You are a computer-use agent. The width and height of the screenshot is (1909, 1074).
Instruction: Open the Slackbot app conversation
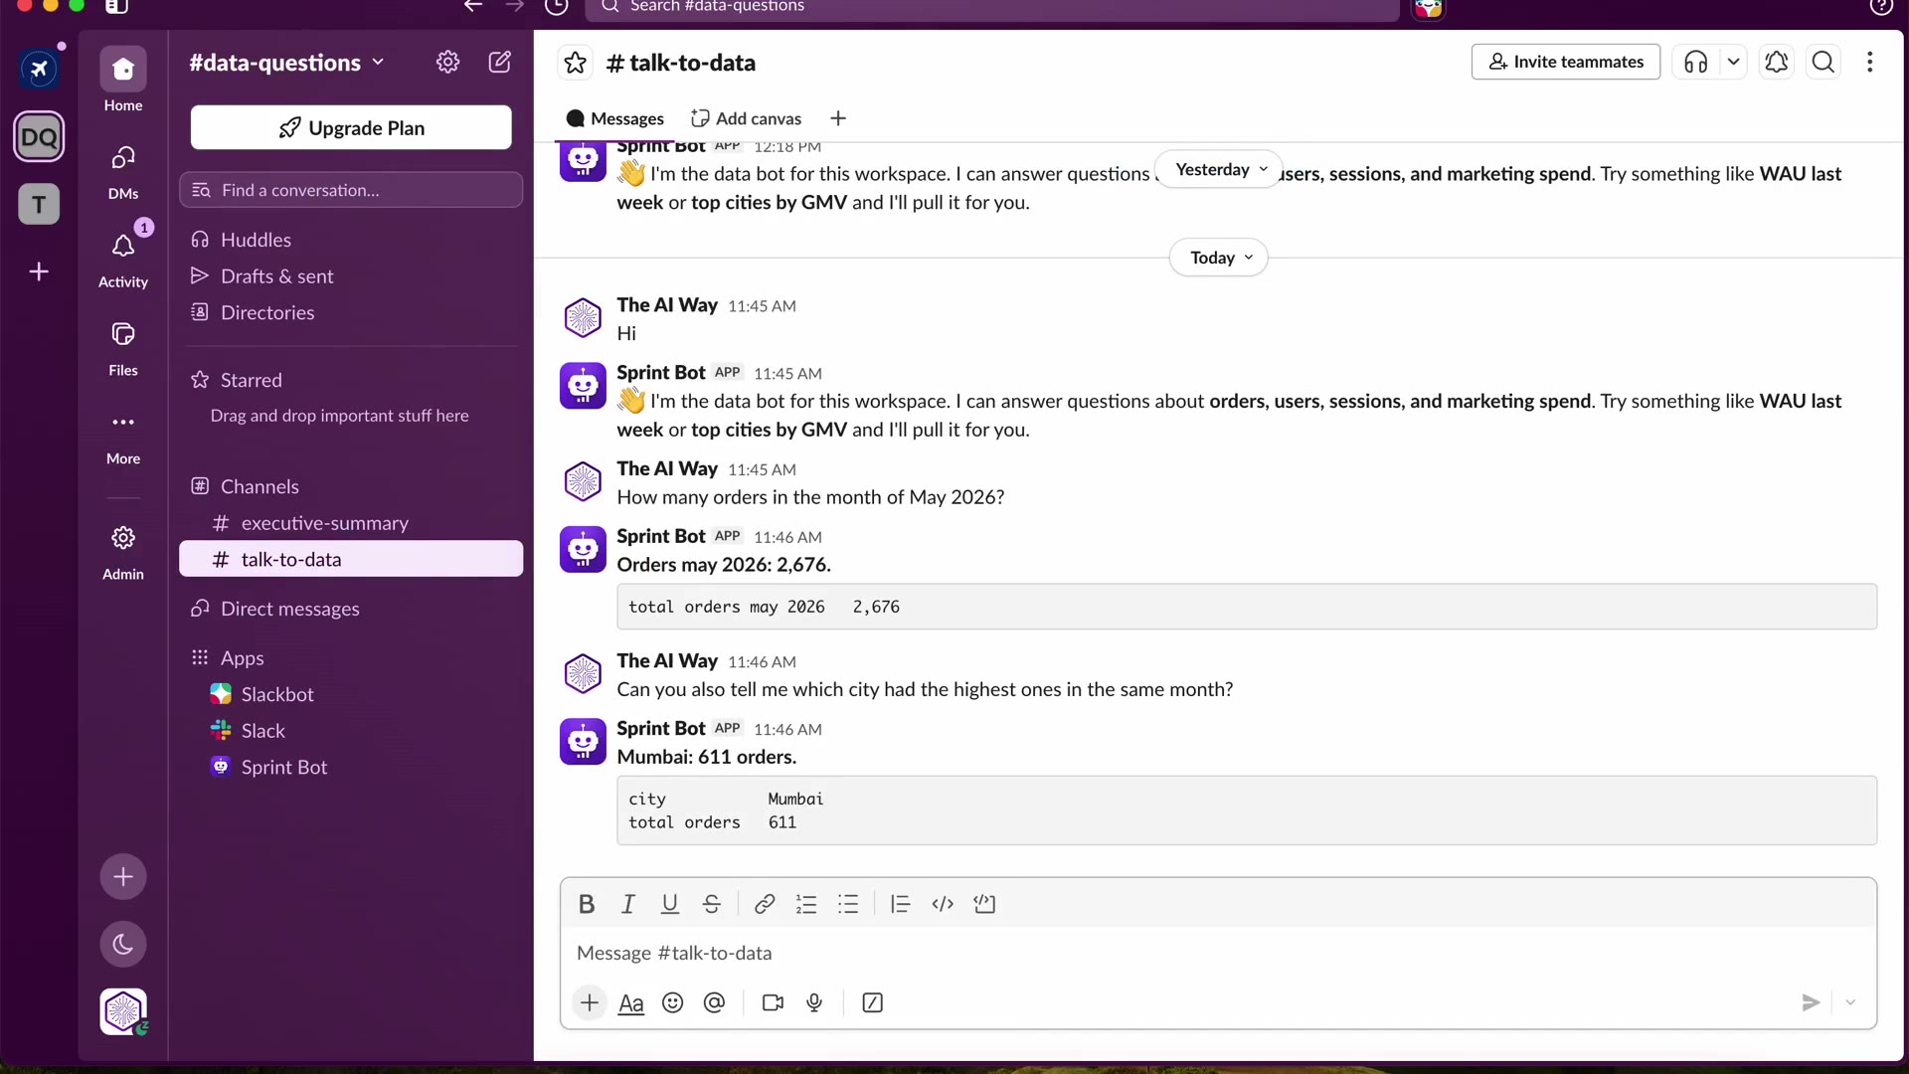point(351,694)
